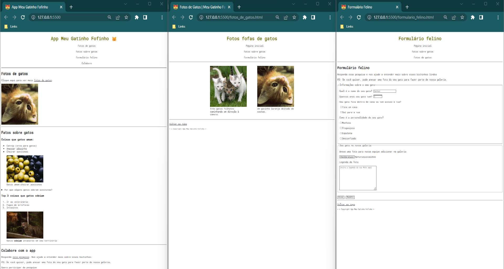This screenshot has width=504, height=269.
Task: Open tab search dropdown in Formulário Felino window
Action: point(461,4)
